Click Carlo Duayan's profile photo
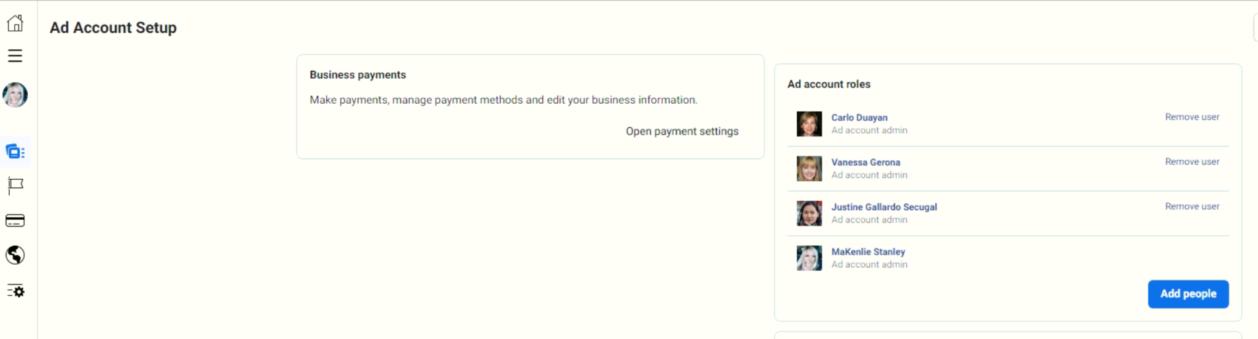The width and height of the screenshot is (1258, 339). coord(809,124)
